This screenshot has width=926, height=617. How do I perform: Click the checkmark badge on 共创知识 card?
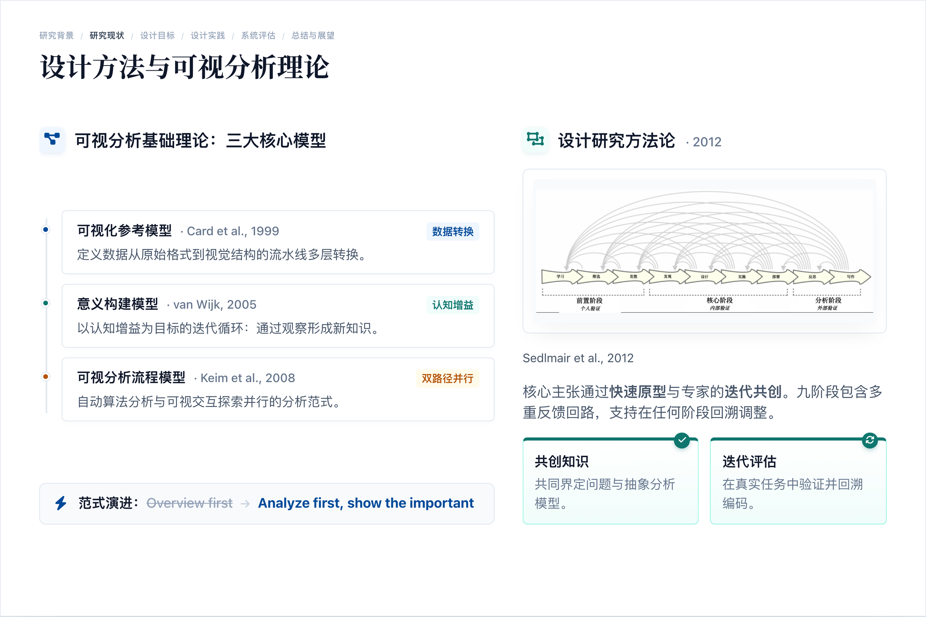click(x=681, y=440)
